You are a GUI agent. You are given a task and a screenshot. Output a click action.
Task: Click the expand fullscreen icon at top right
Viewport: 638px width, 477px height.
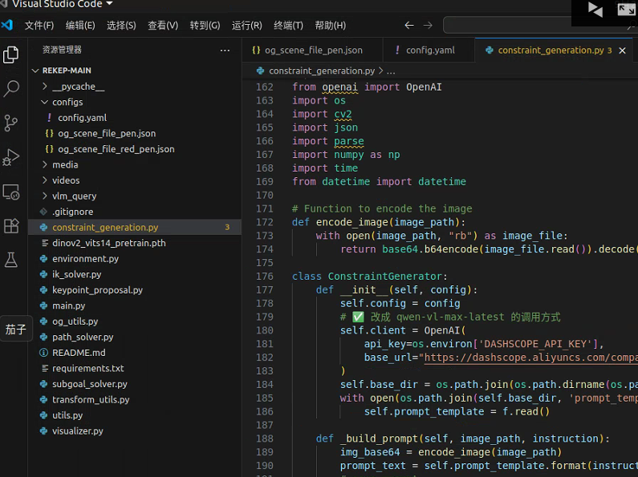626,10
